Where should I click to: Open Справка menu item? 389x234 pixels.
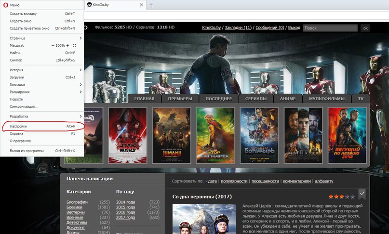point(42,133)
